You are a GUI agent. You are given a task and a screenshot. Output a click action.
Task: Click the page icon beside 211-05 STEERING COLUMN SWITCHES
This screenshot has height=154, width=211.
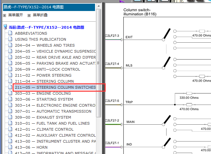[x=10, y=87]
